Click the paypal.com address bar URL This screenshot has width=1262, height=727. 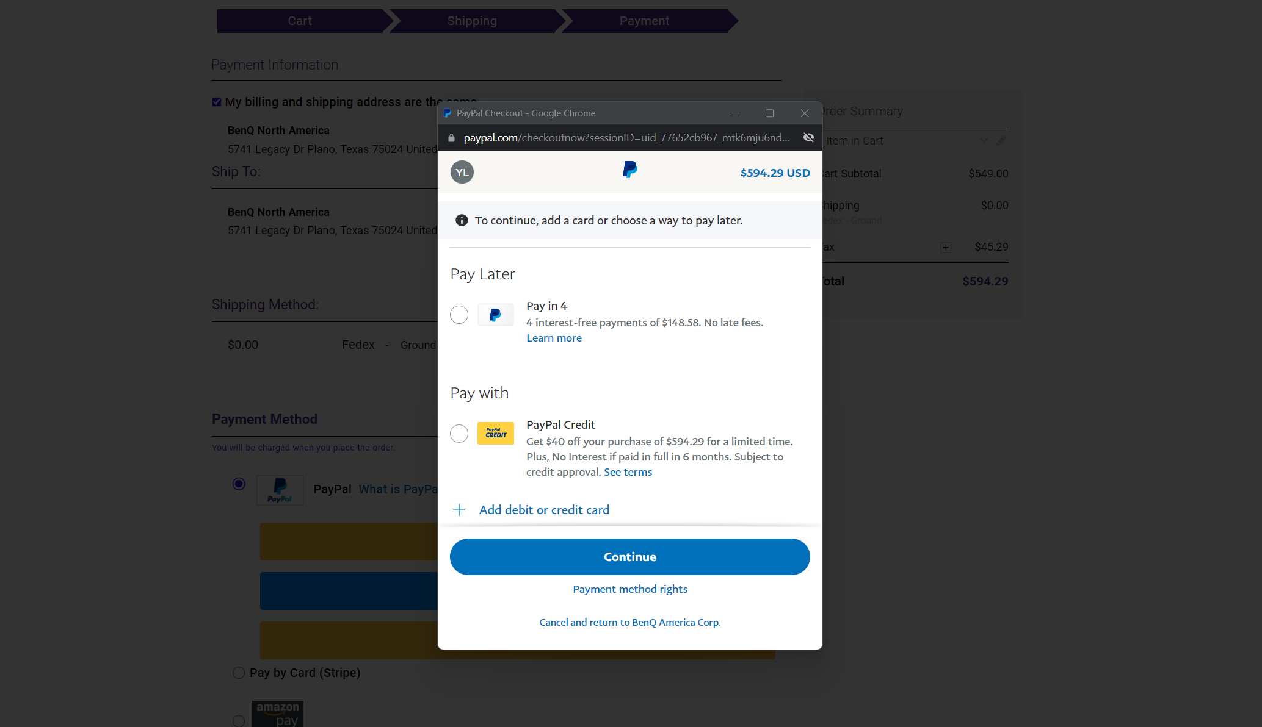click(626, 138)
